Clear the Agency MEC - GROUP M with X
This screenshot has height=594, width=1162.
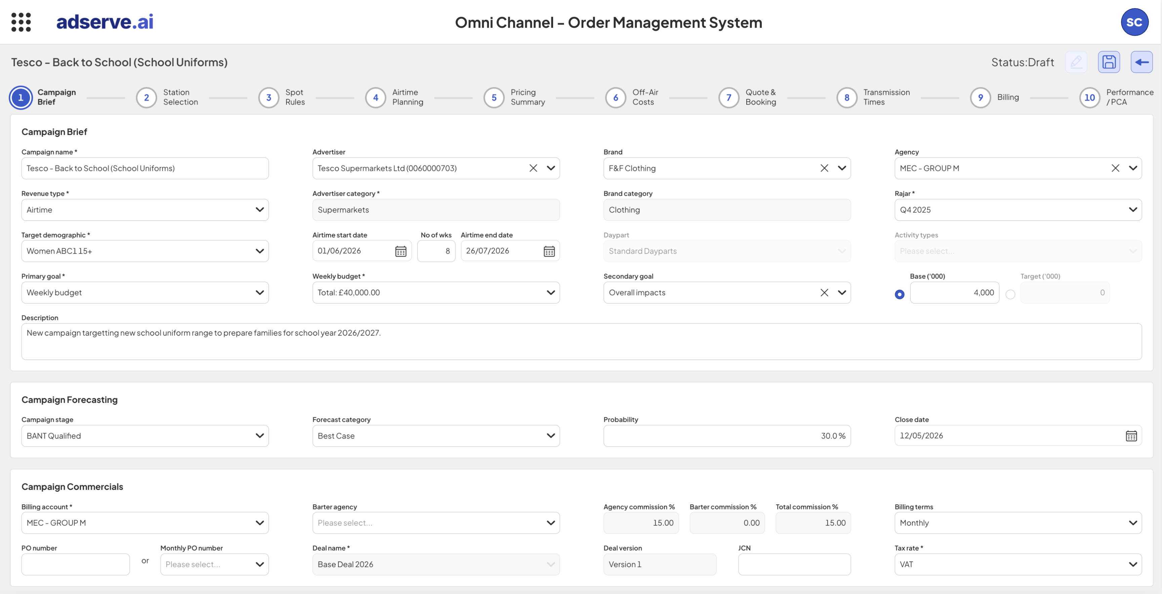(1115, 168)
